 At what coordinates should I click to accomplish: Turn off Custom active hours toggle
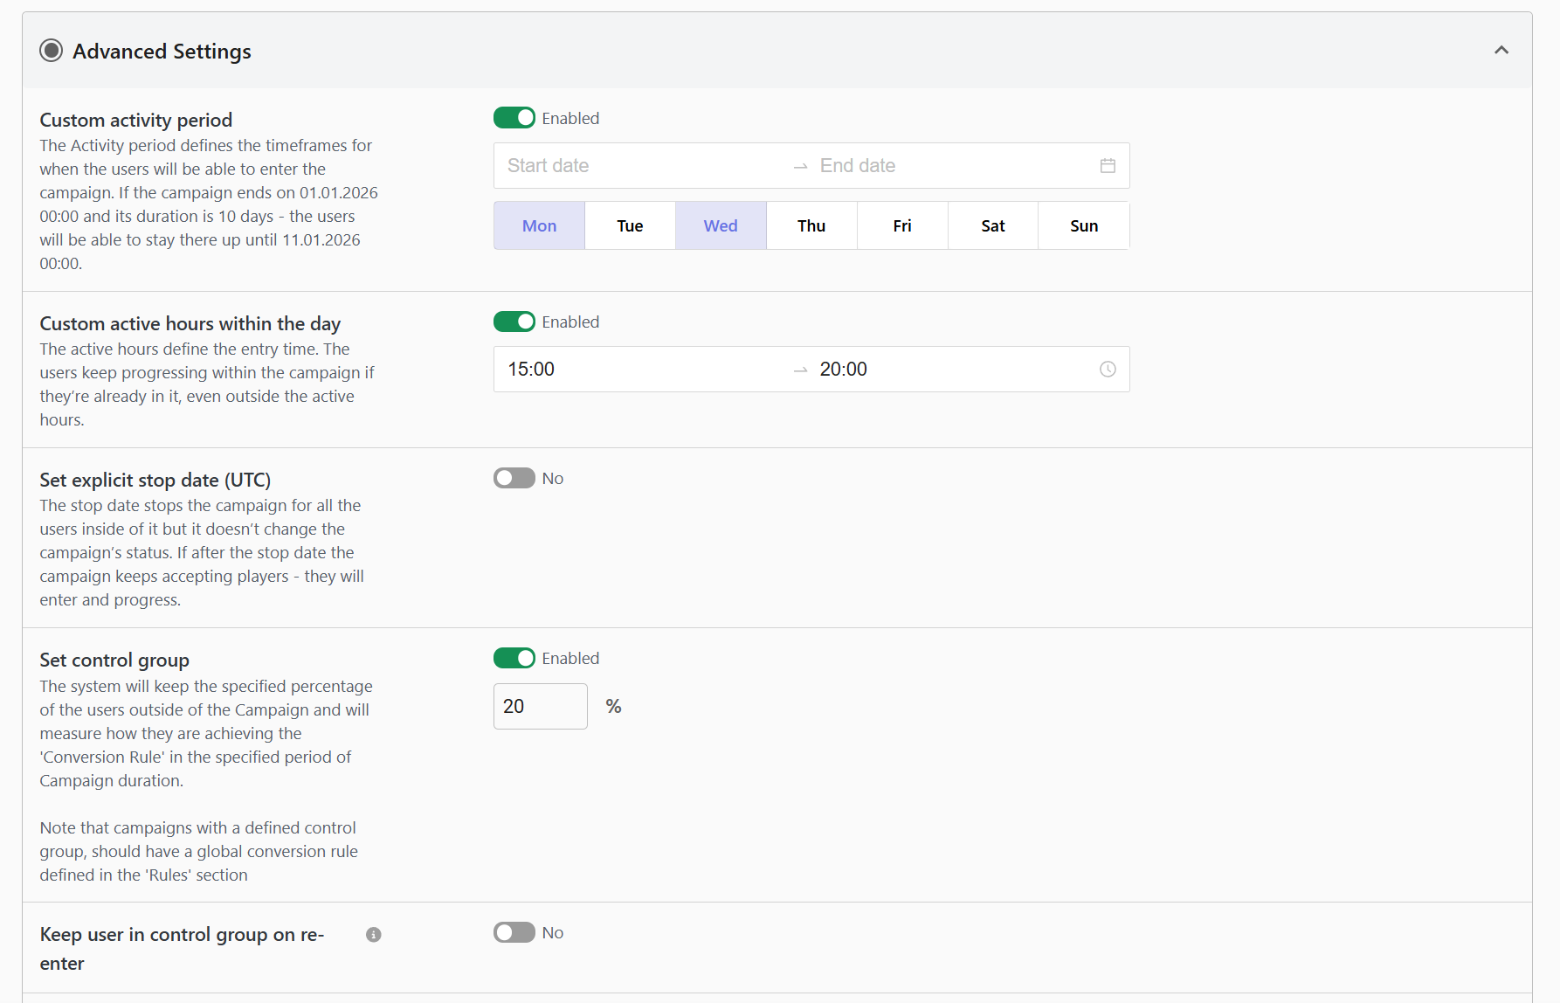tap(514, 322)
